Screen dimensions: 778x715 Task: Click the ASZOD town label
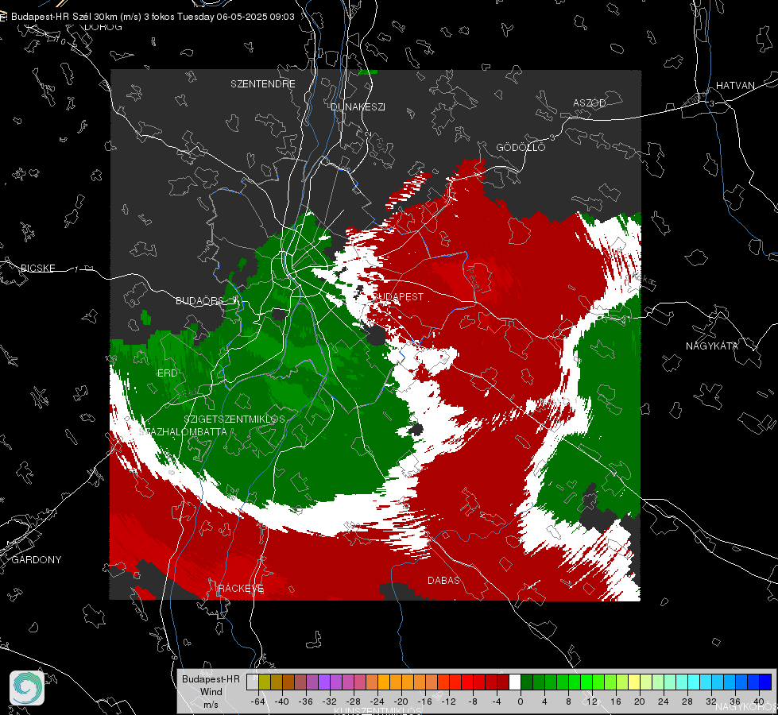click(590, 102)
